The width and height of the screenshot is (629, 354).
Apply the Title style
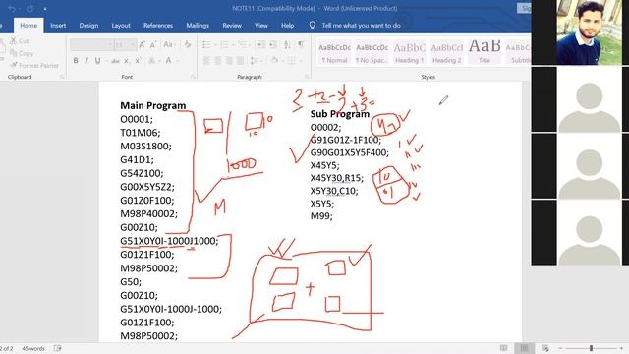pos(485,52)
